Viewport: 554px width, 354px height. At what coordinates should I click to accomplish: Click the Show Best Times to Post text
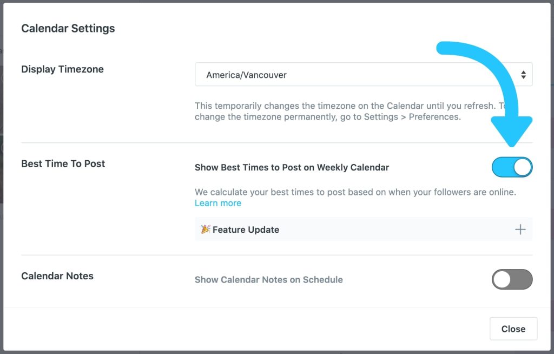292,167
